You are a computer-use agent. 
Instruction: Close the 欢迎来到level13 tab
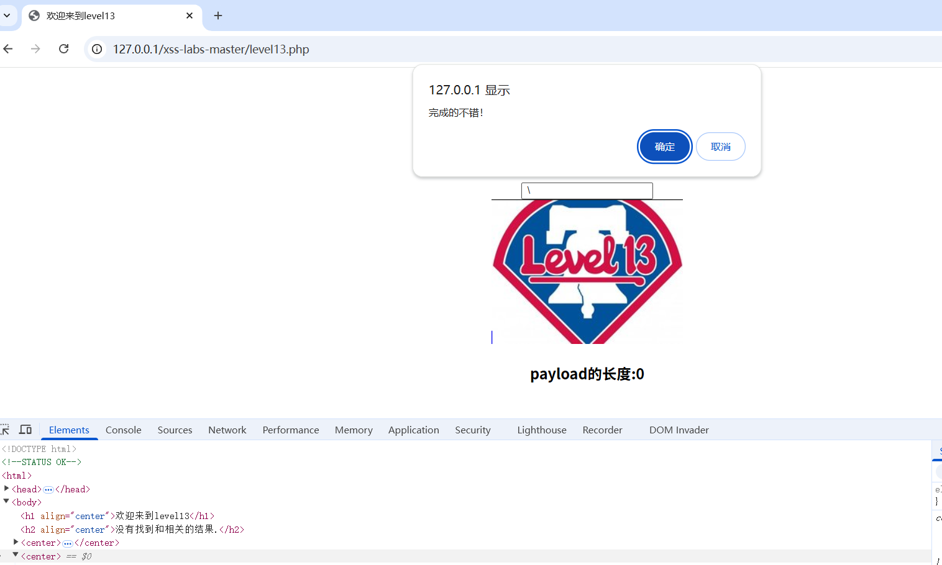[x=190, y=16]
